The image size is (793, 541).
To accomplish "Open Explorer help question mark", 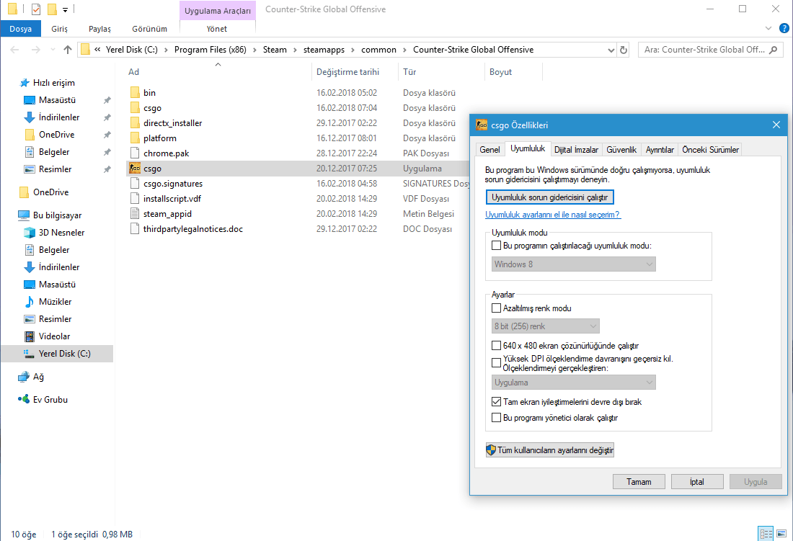I will pos(784,28).
